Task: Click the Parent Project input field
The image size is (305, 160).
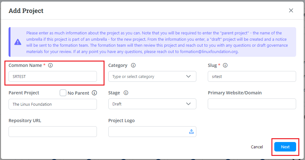Action: click(53, 104)
